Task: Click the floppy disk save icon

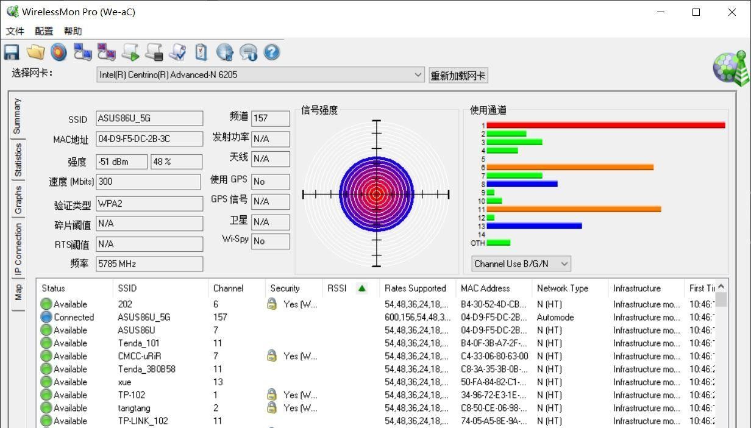Action: pyautogui.click(x=12, y=52)
